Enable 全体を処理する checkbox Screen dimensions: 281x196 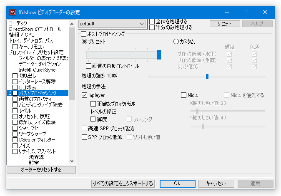click(x=152, y=22)
